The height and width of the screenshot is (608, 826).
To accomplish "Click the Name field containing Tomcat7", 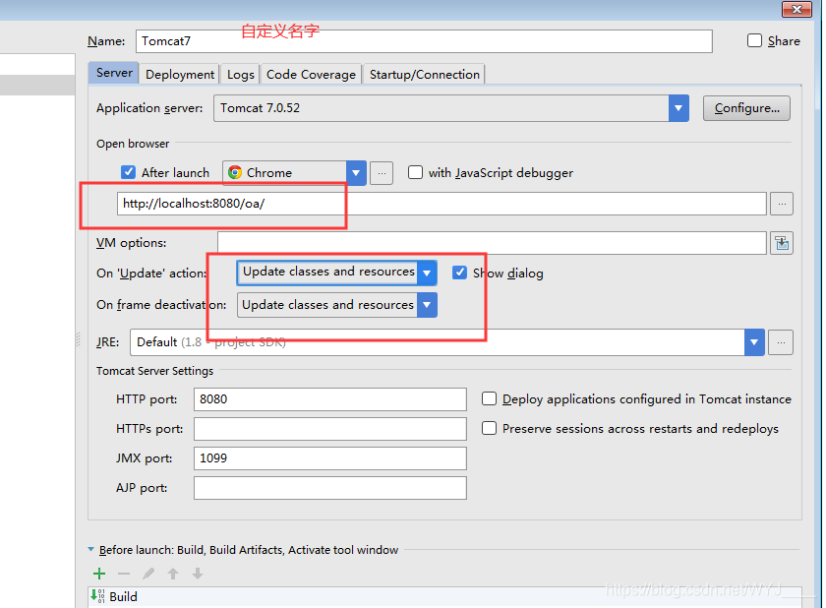I will (x=424, y=41).
